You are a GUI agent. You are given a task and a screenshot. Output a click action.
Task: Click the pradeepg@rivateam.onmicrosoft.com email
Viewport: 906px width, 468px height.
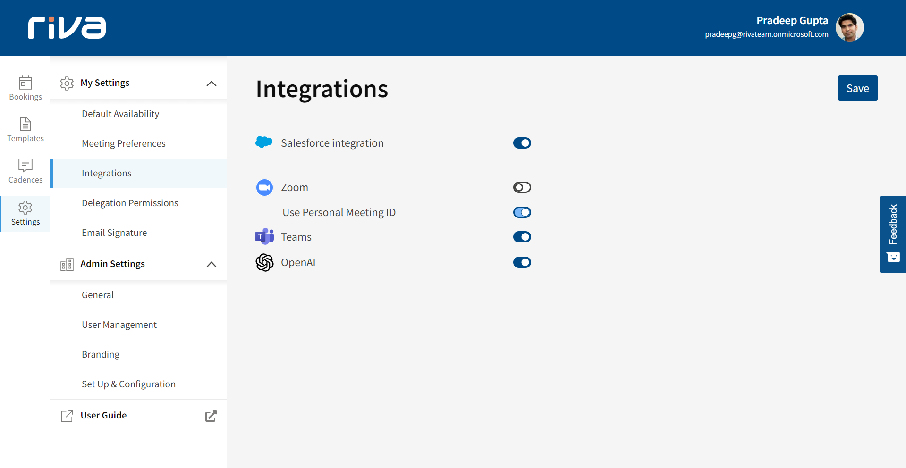(767, 34)
